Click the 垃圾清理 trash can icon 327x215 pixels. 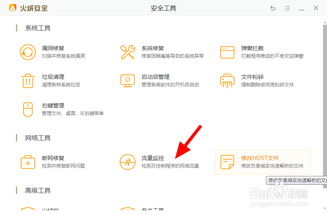[28, 81]
